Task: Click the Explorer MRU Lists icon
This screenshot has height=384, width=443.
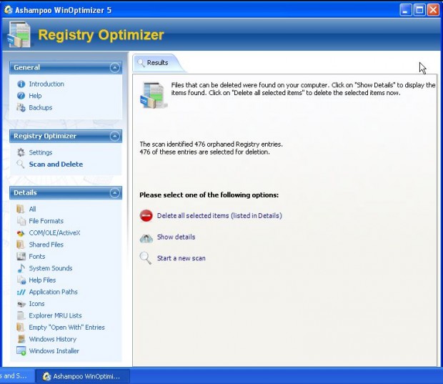Action: point(21,315)
